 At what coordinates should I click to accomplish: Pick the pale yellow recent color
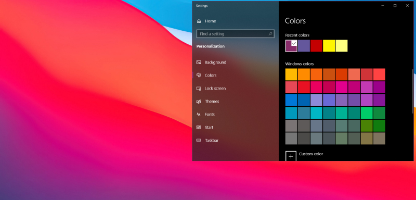click(x=342, y=46)
